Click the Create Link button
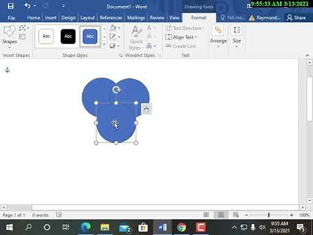This screenshot has width=313, height=235. tap(181, 46)
